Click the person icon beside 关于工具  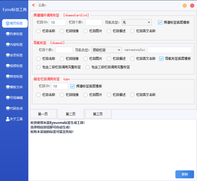(8, 119)
